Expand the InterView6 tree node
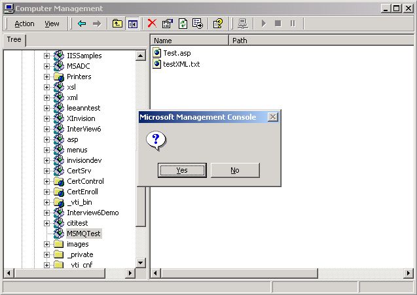 (46, 129)
